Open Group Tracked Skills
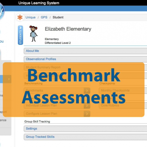This screenshot has width=147, height=147. click(85, 137)
